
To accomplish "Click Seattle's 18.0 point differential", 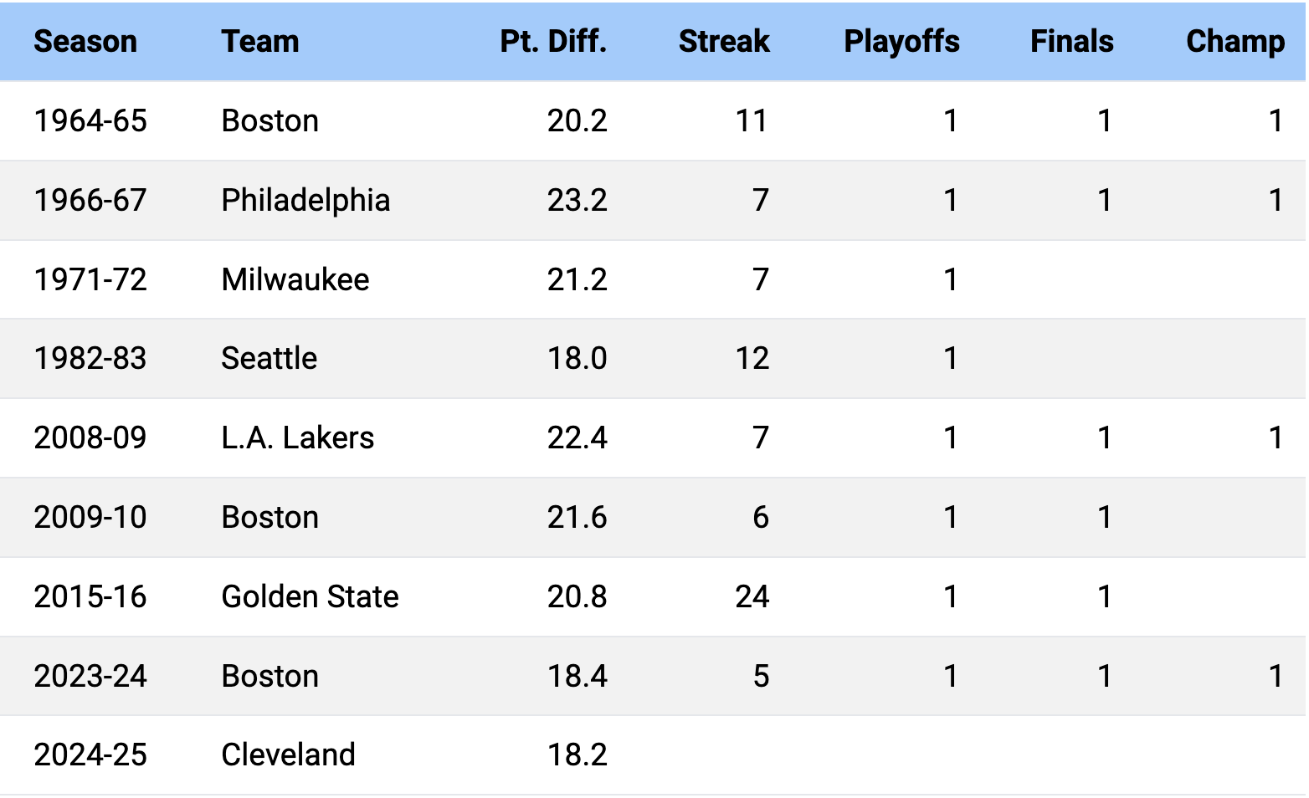I will 577,358.
